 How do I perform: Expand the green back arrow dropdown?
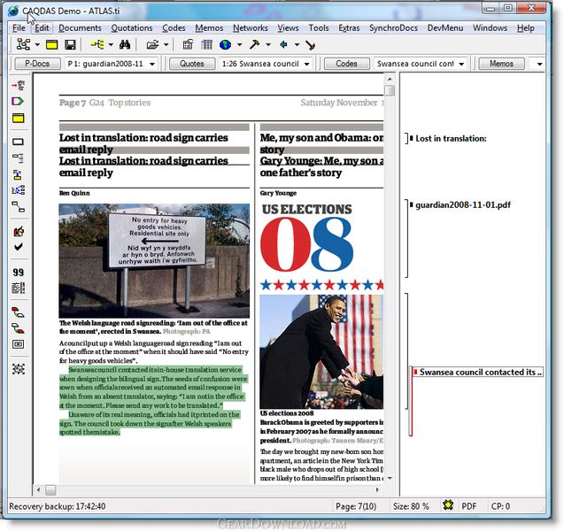click(x=297, y=45)
